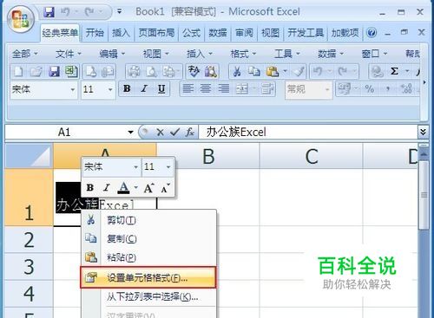434x318 pixels.
Task: Choose 复制(C) in context menu
Action: pos(149,238)
